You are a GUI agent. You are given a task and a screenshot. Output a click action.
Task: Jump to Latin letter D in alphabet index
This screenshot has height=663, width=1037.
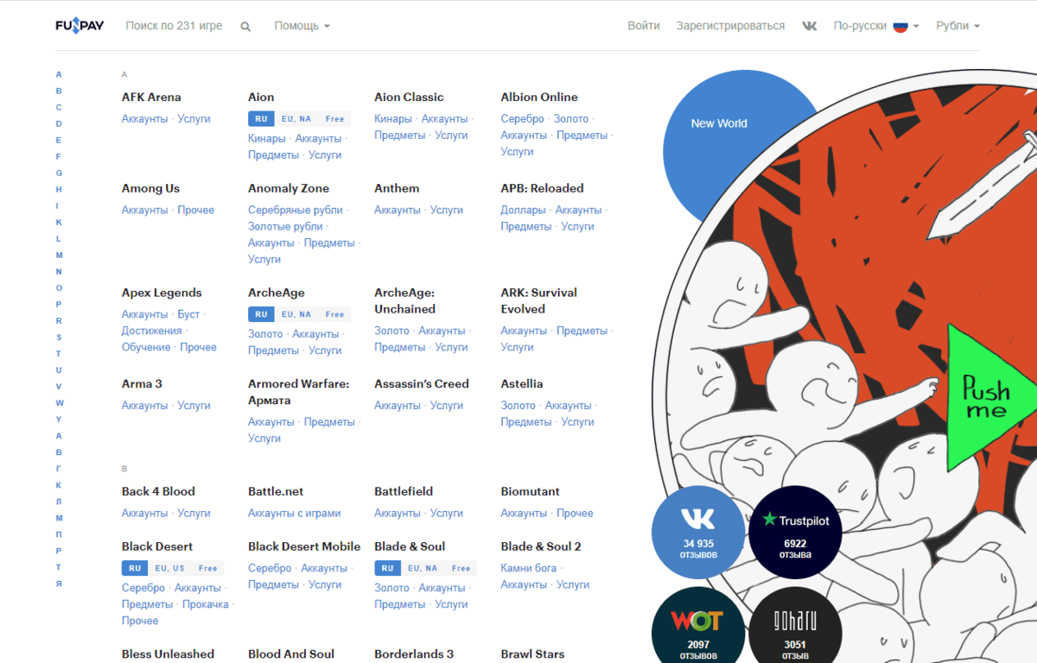click(x=59, y=123)
